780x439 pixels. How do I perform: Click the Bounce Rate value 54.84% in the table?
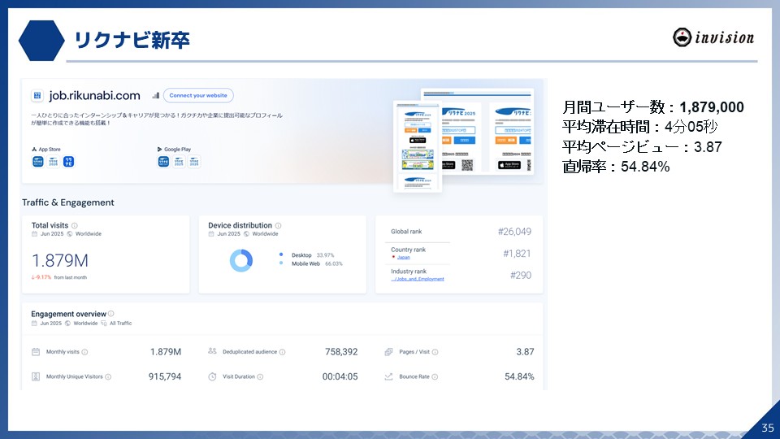click(519, 376)
